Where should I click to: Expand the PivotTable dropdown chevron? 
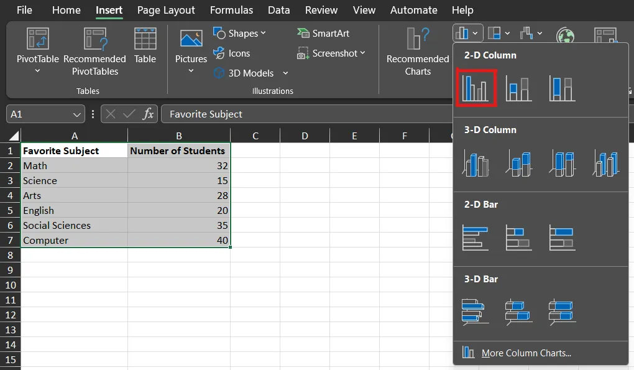[37, 71]
